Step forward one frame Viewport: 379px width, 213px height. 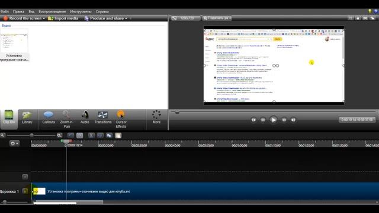pyautogui.click(x=284, y=120)
